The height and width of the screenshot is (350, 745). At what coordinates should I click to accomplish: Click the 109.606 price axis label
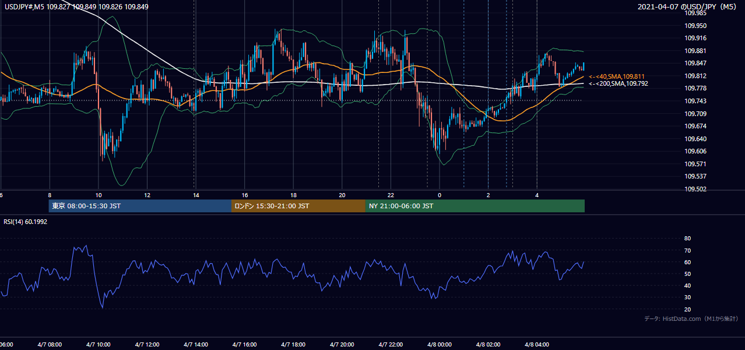point(695,151)
